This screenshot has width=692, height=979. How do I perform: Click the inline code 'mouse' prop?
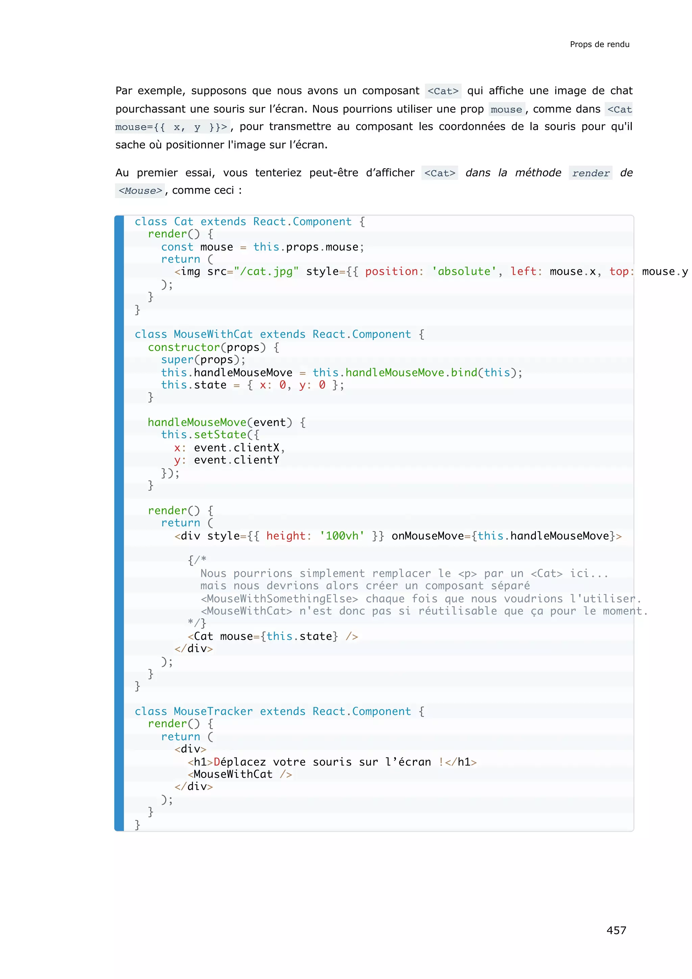506,110
